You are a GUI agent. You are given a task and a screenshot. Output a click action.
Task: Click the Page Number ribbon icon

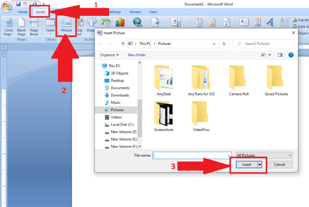(x=226, y=22)
